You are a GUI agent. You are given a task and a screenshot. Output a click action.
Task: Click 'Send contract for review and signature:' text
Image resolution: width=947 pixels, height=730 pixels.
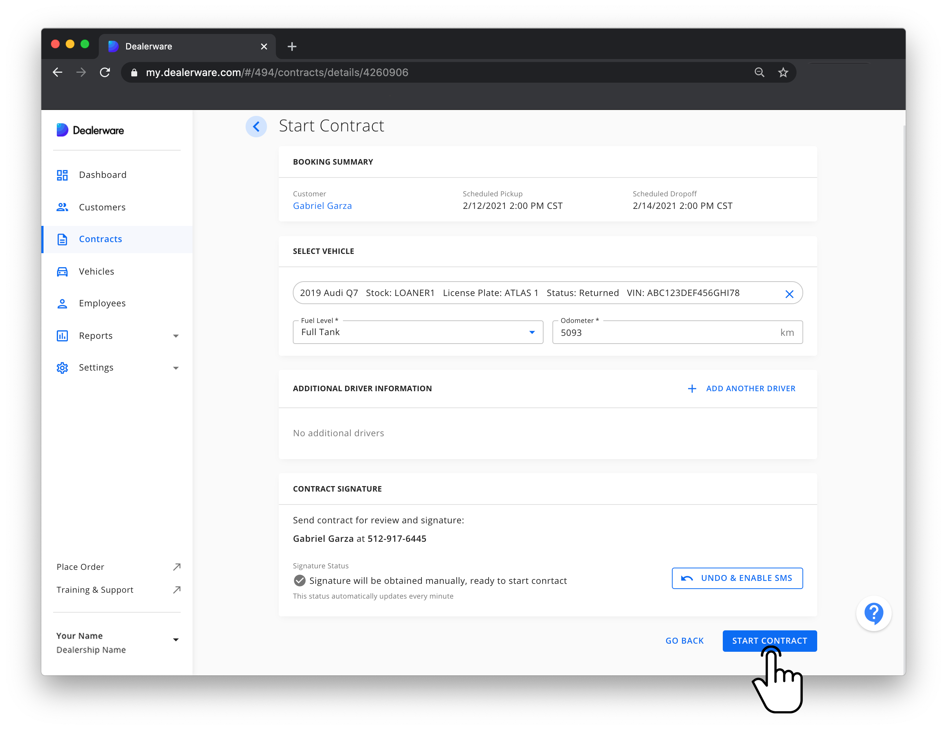378,520
